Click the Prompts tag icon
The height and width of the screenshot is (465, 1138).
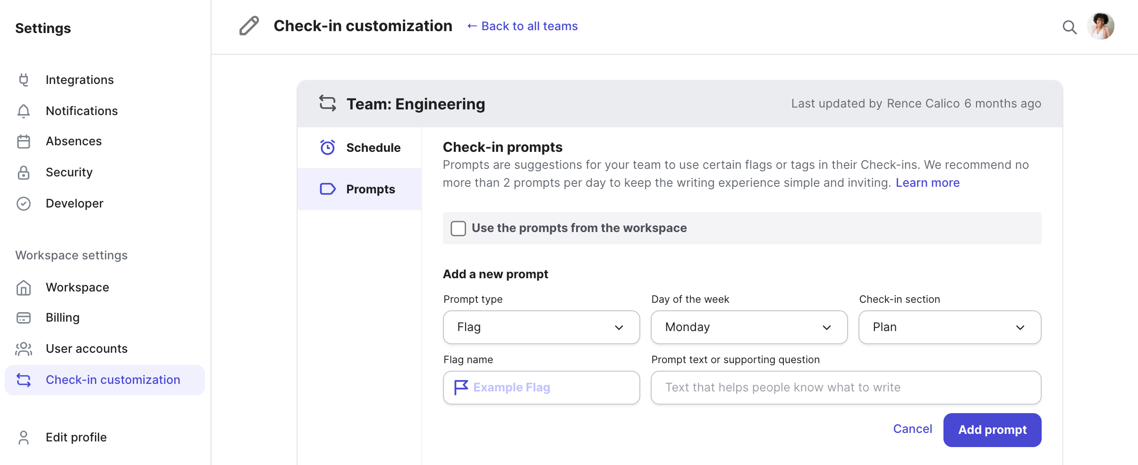328,189
